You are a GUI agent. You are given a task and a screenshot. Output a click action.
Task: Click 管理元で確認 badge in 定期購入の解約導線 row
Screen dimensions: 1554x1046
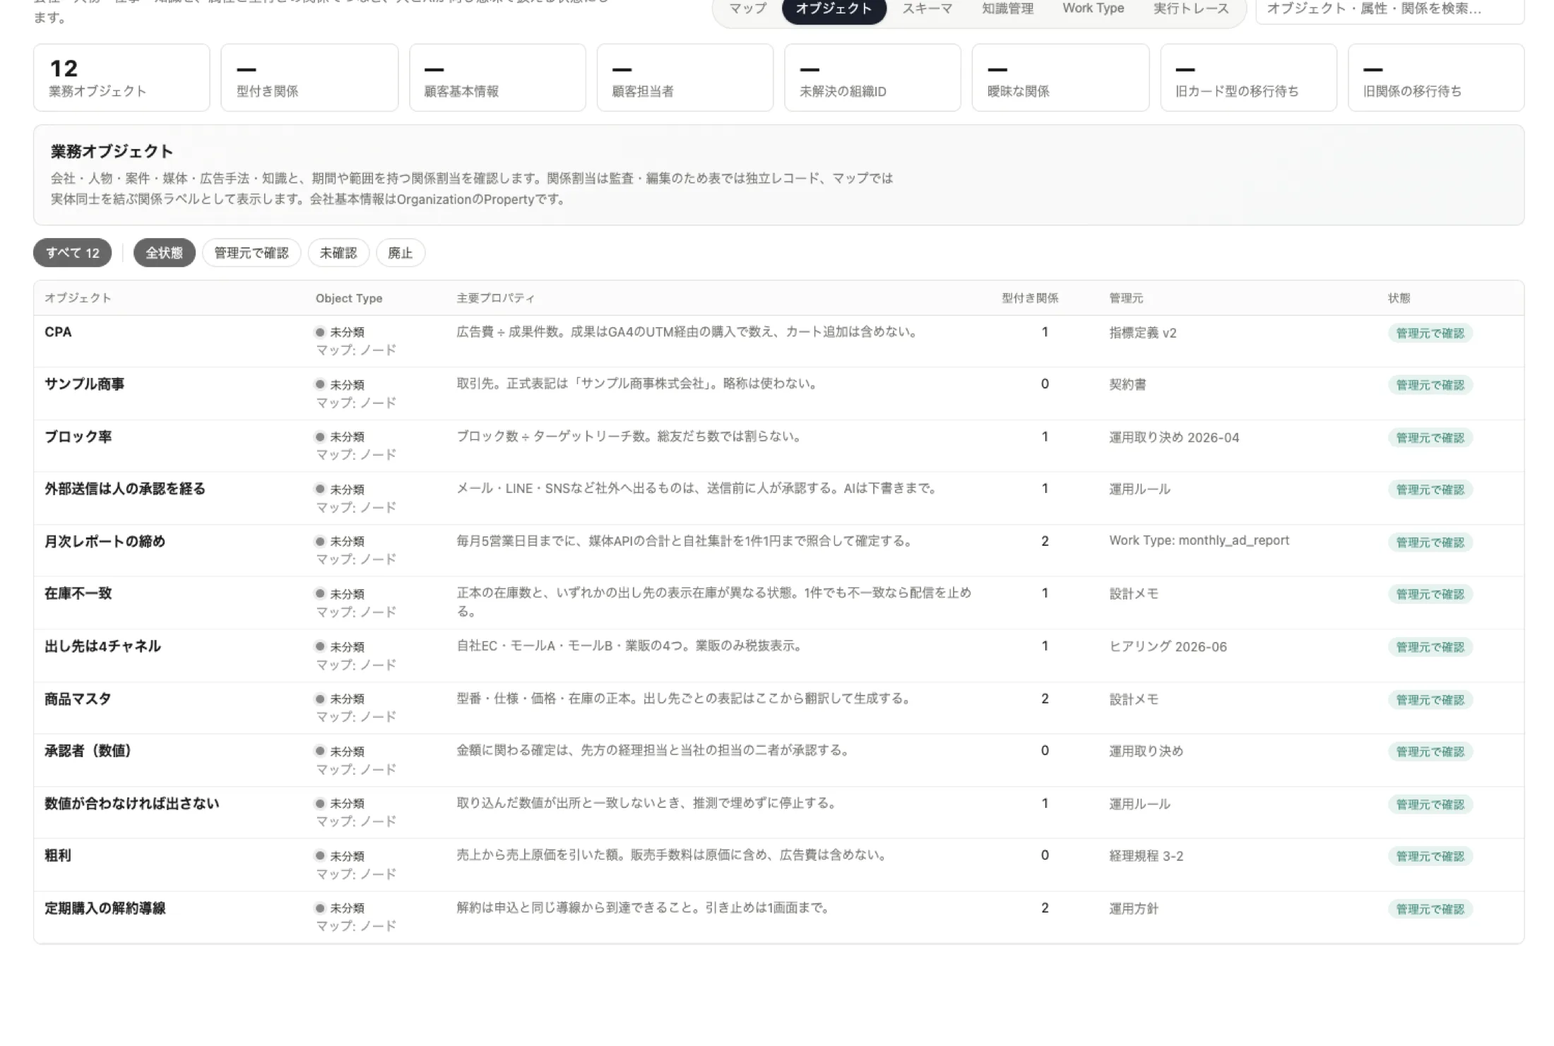click(x=1430, y=908)
